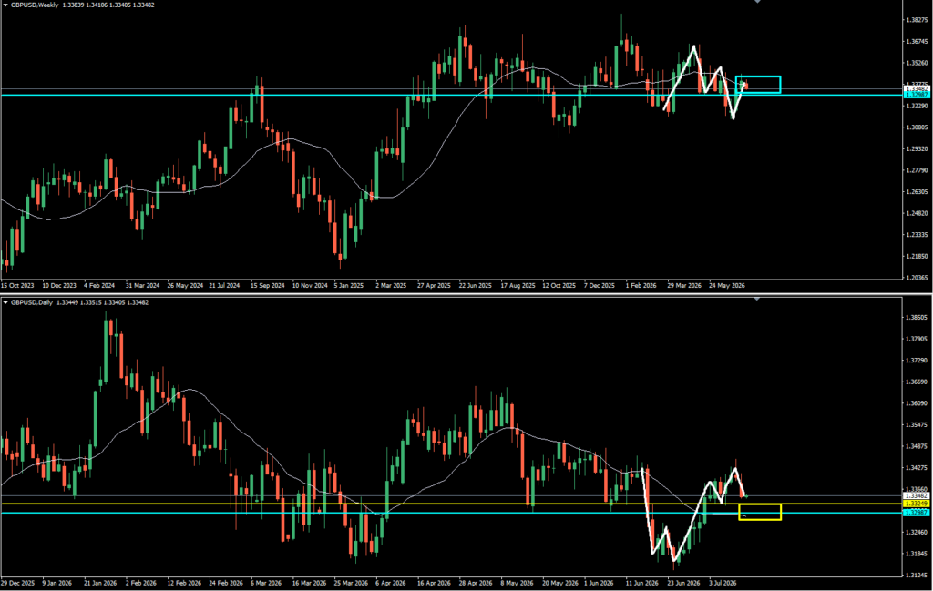Click the 1.32460 level on the Daily price scale
Viewport: 933px width, 591px height.
point(917,532)
